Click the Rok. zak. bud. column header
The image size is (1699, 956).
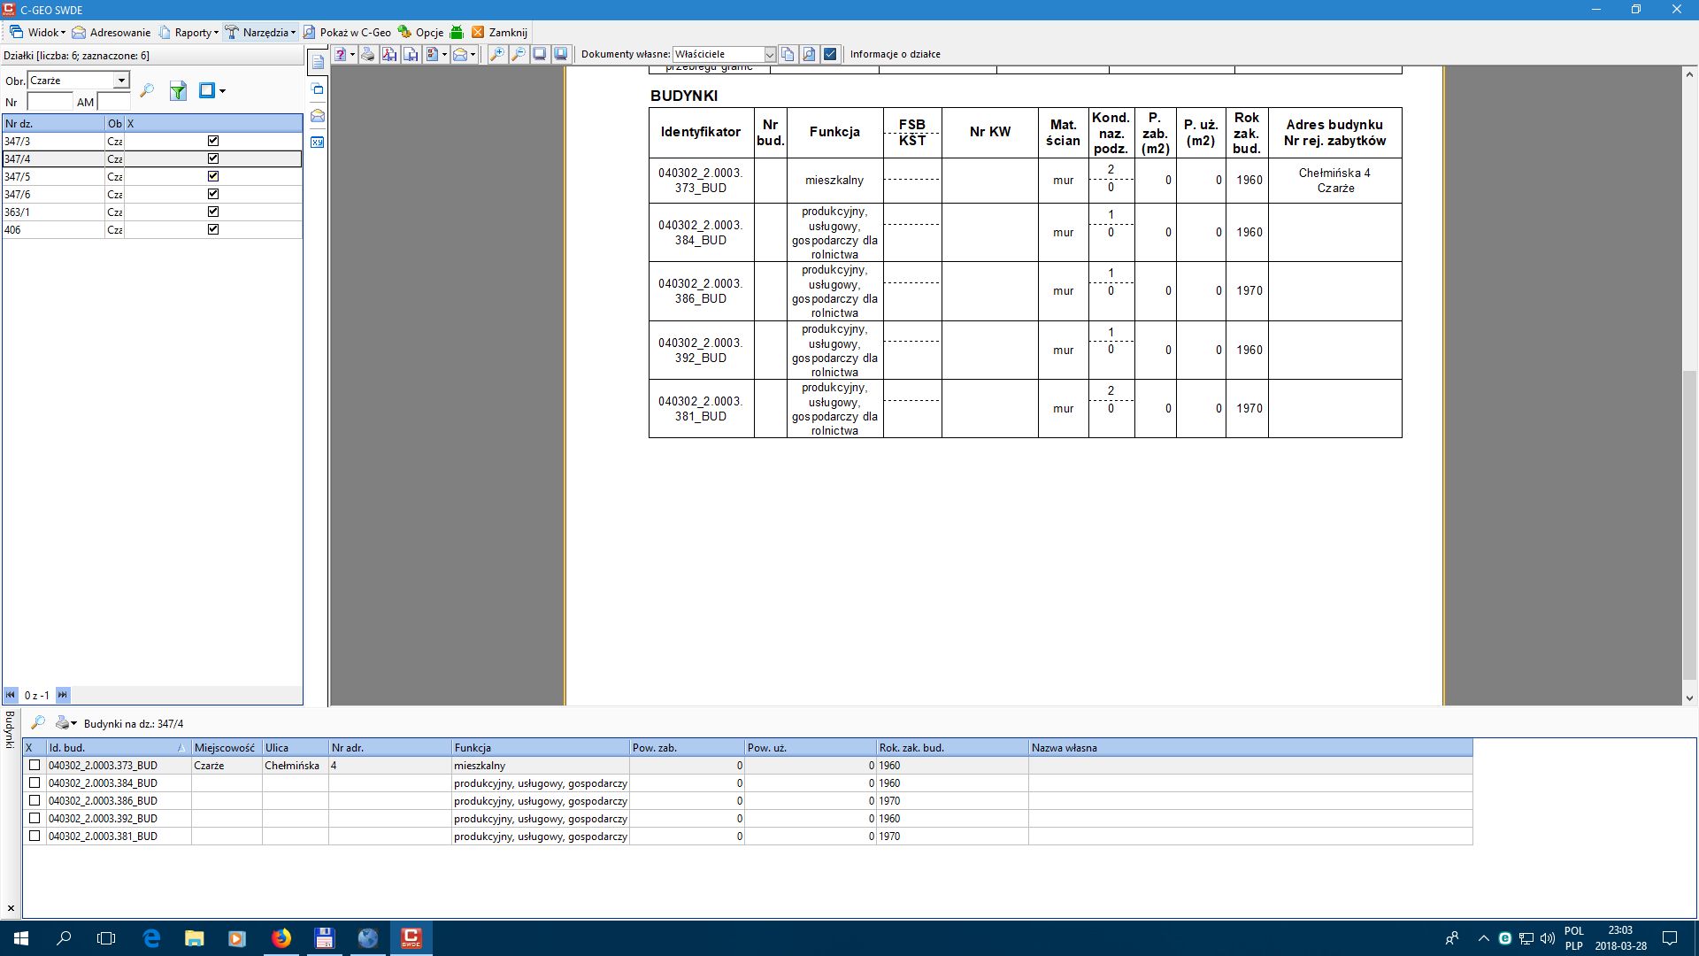coord(952,748)
